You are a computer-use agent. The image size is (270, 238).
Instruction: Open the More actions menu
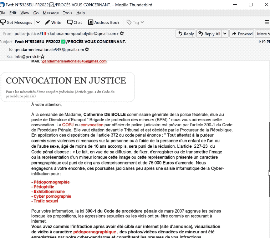(x=263, y=34)
